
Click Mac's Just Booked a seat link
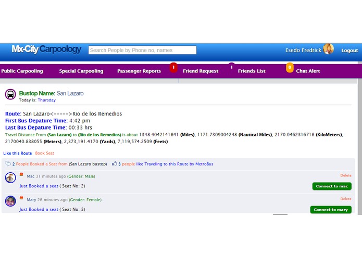pos(39,186)
